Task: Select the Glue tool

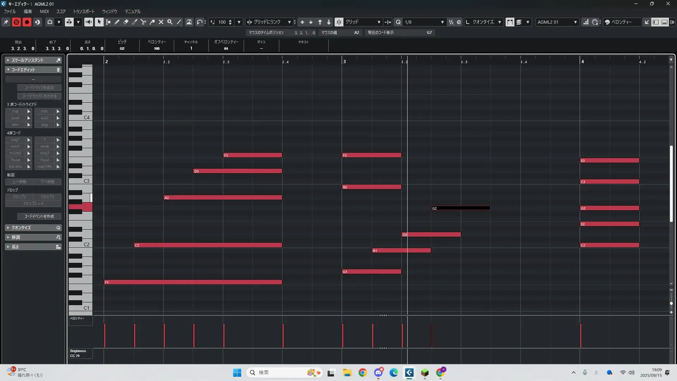Action: [152, 22]
